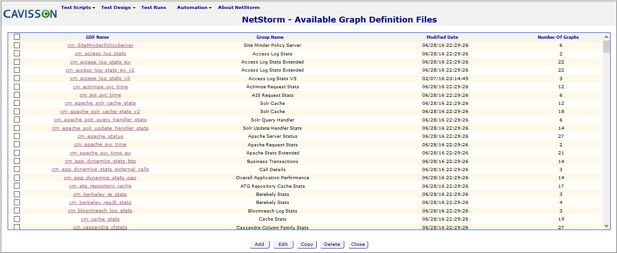This screenshot has height=253, width=617.
Task: Open the cm_app_dynamics_stats_btp GDF link
Action: point(100,161)
